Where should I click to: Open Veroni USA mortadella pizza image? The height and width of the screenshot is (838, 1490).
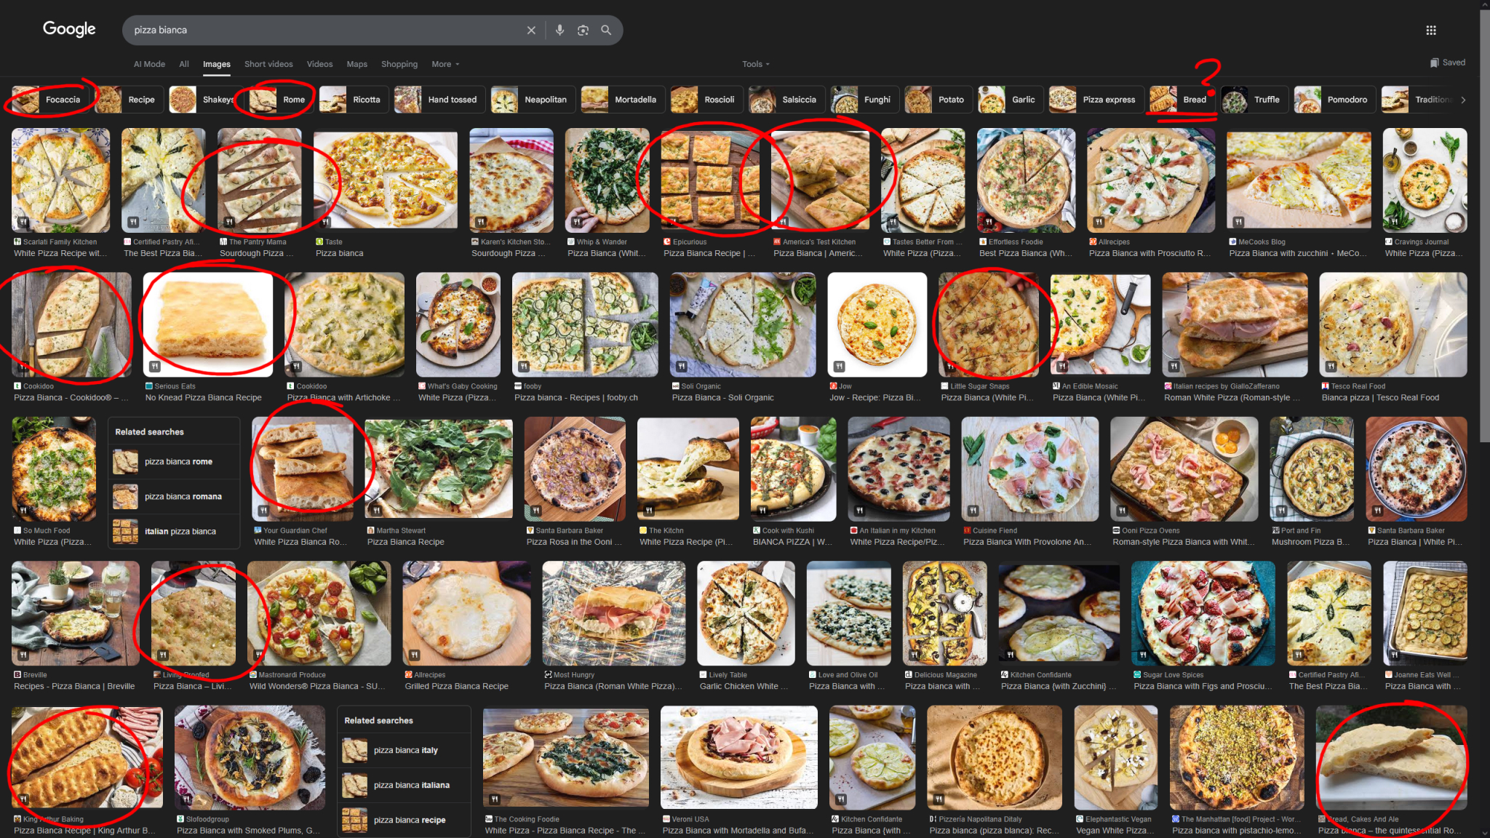(x=738, y=757)
